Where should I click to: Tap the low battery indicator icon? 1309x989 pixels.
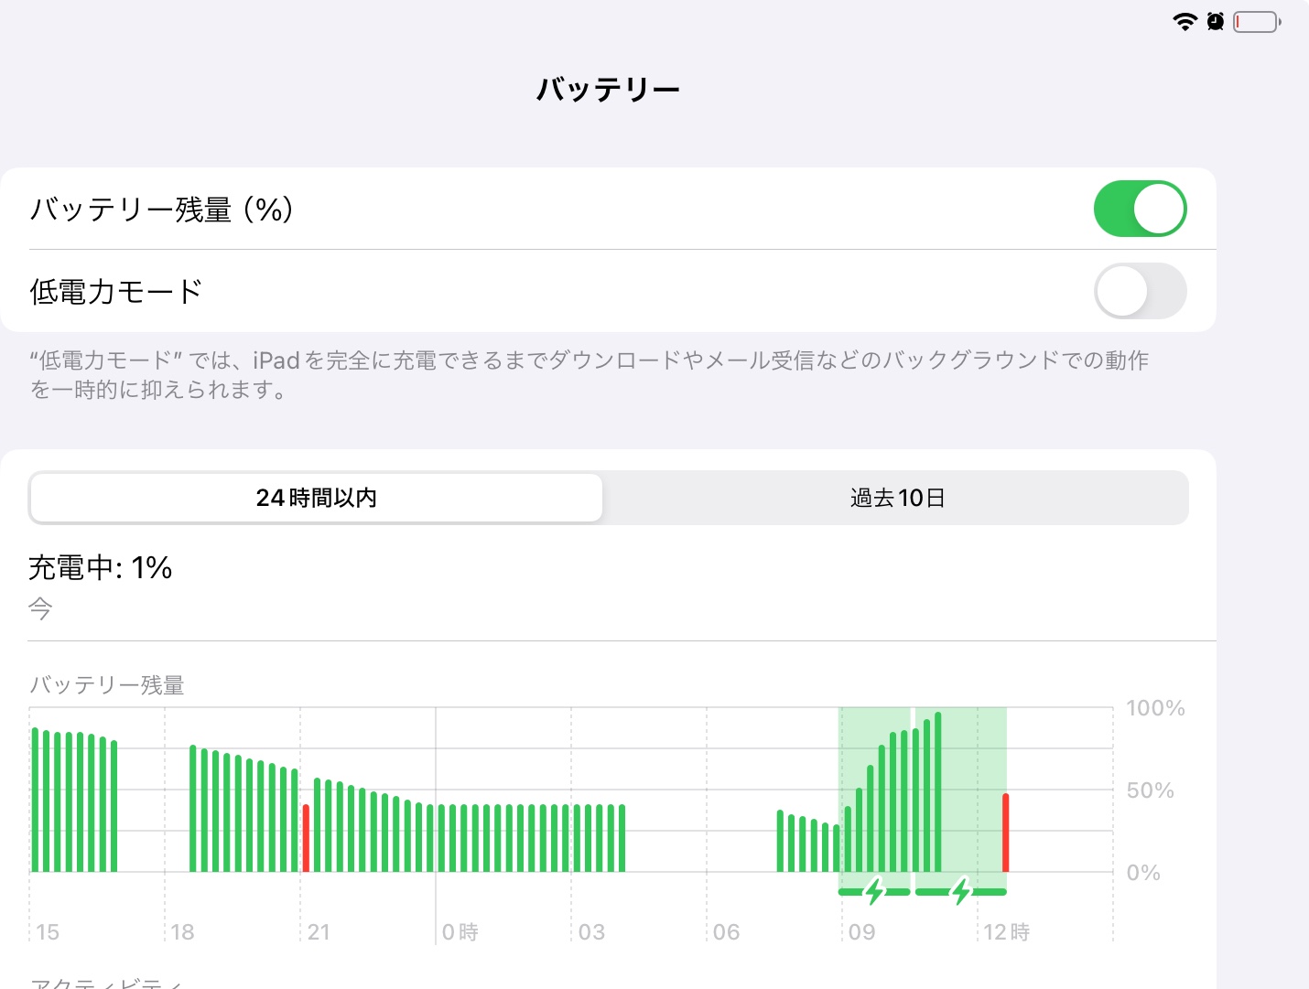click(x=1257, y=22)
